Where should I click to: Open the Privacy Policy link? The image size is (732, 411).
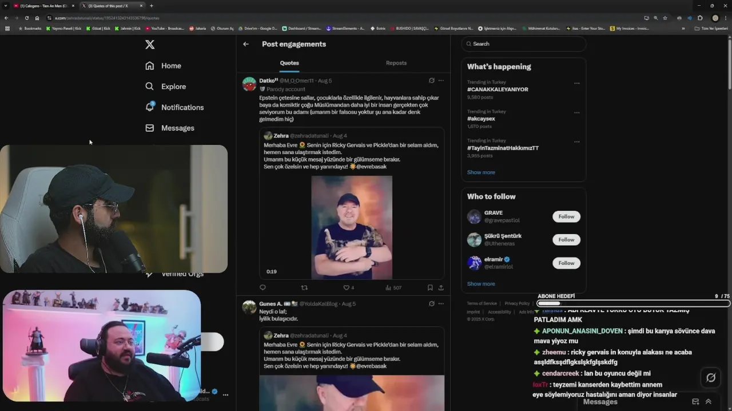[517, 304]
